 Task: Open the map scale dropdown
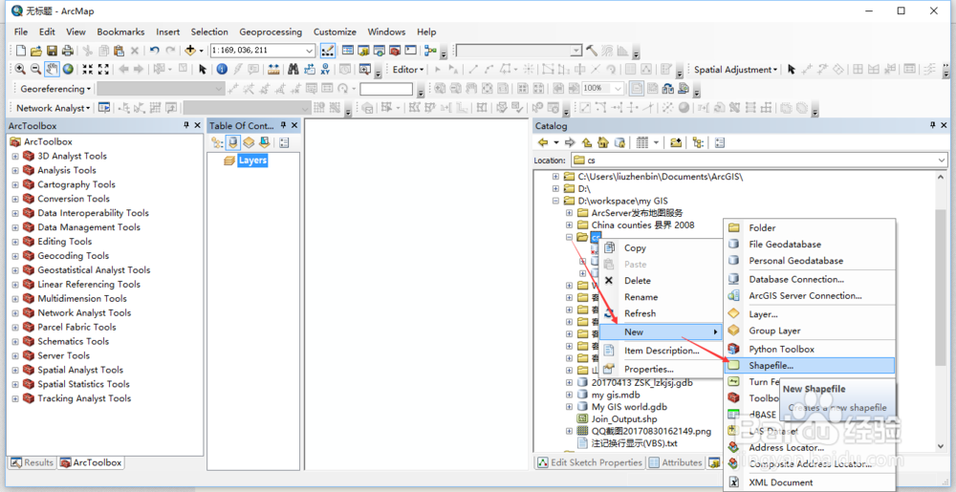[x=309, y=51]
